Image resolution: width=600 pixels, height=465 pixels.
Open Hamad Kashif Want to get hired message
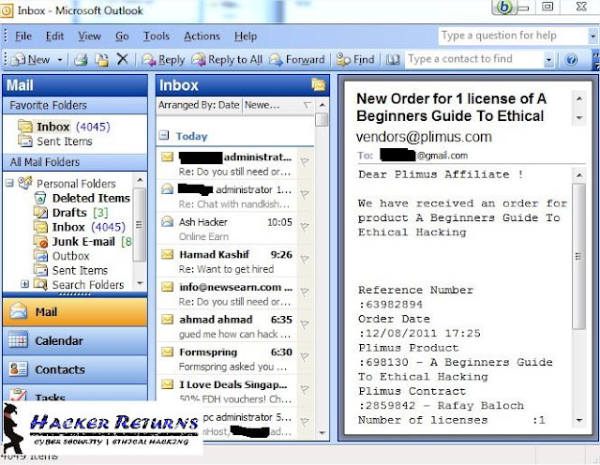coord(227,262)
